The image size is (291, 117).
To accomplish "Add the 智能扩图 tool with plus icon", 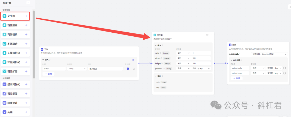I will (26, 71).
